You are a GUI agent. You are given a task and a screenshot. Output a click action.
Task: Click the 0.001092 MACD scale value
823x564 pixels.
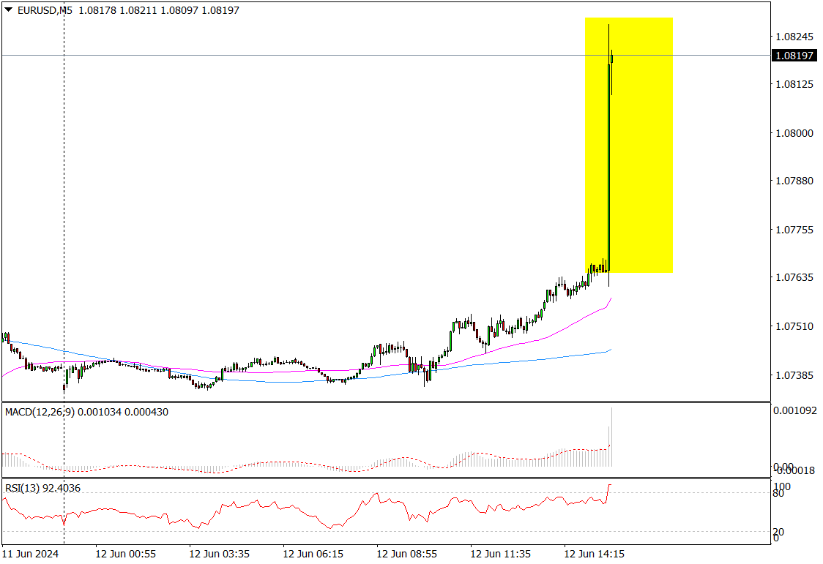[794, 410]
